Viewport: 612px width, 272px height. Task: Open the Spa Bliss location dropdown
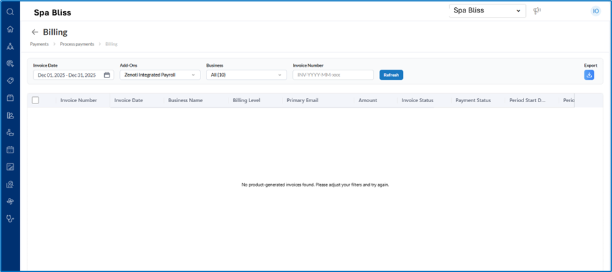pyautogui.click(x=487, y=10)
